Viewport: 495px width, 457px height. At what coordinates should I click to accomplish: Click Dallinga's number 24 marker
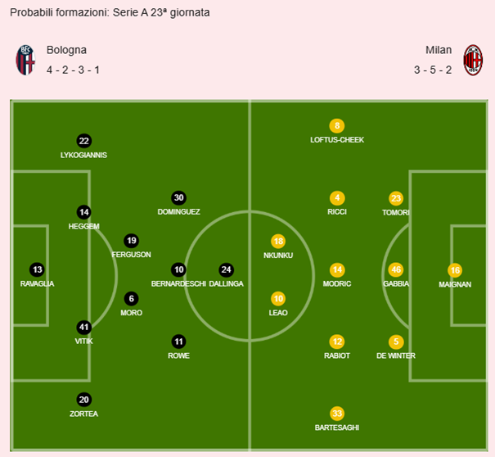click(x=227, y=269)
